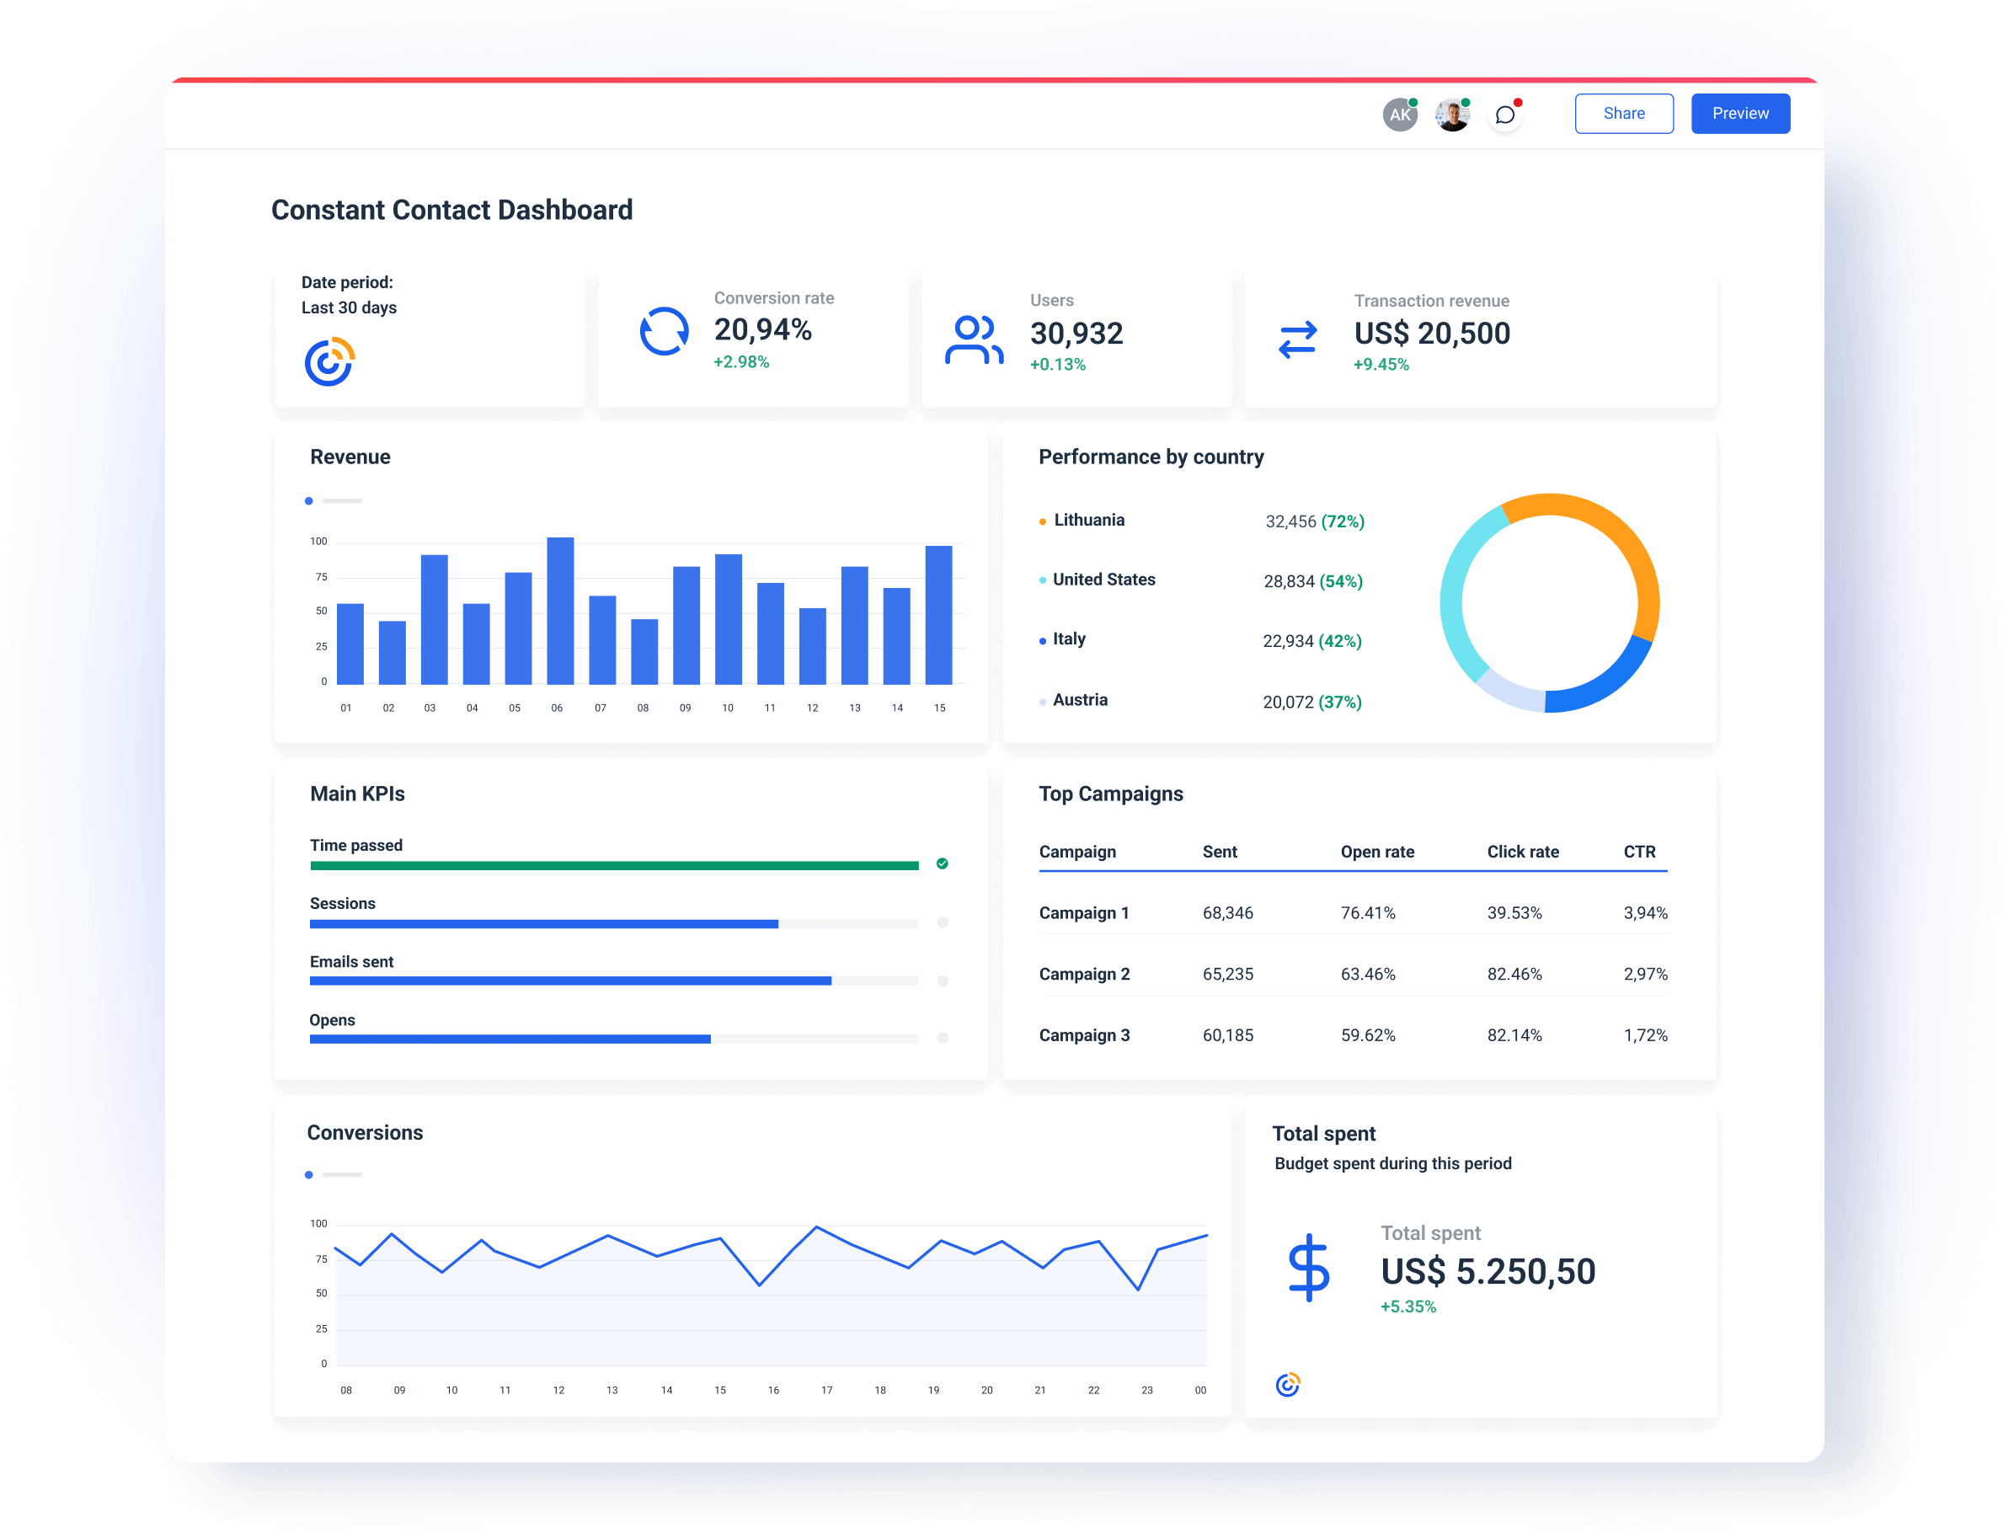2003x1539 pixels.
Task: Toggle the series legend dot on Conversions chart
Action: [308, 1173]
